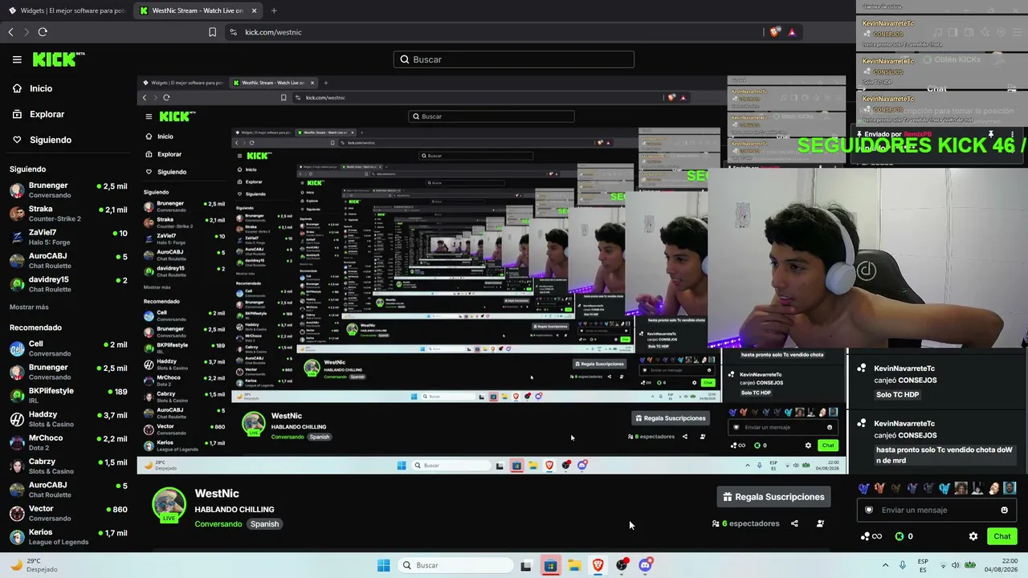Click the channel points infinity icon

click(871, 536)
